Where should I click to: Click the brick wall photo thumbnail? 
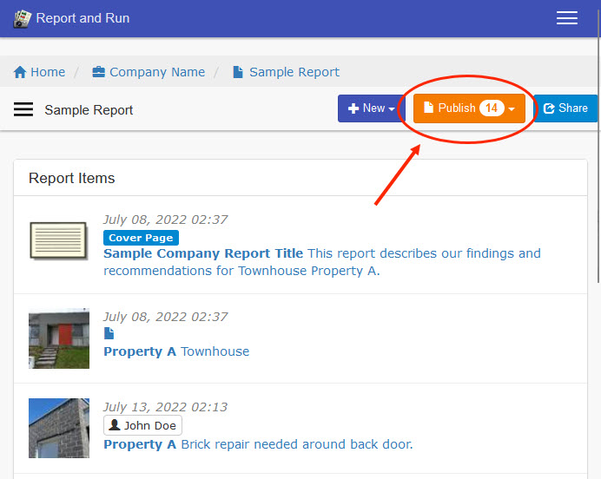58,428
